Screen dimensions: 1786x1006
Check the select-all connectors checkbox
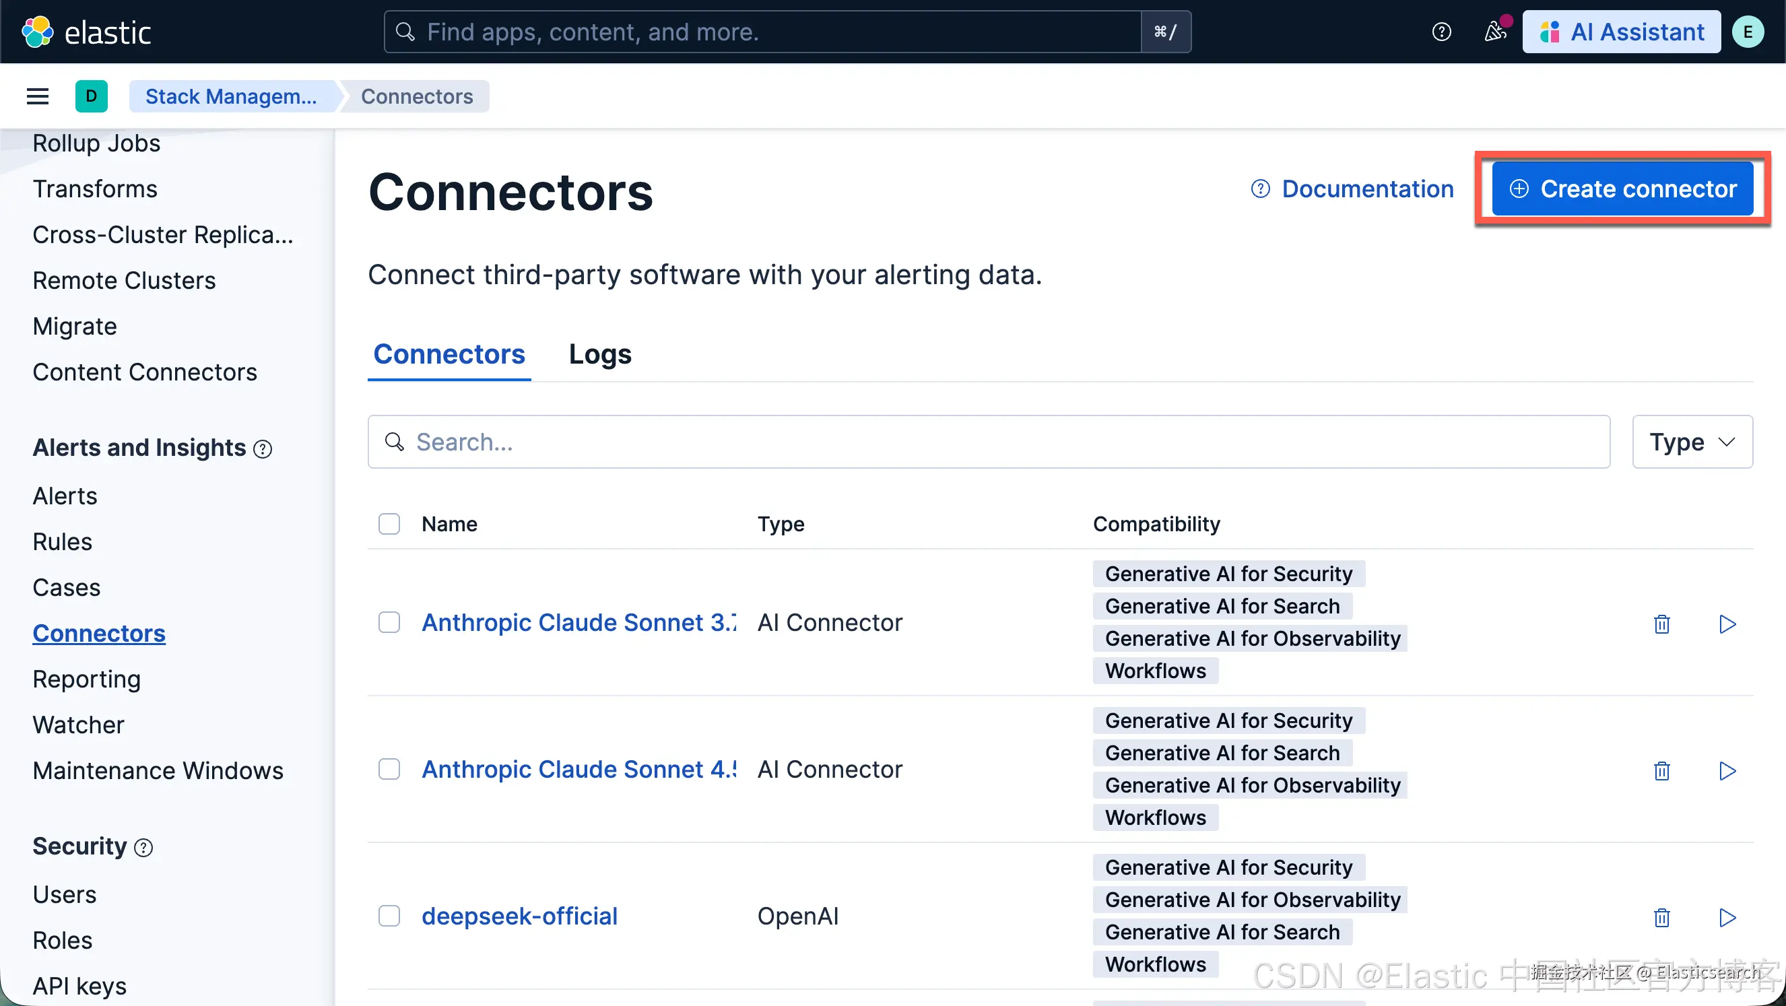click(x=389, y=524)
